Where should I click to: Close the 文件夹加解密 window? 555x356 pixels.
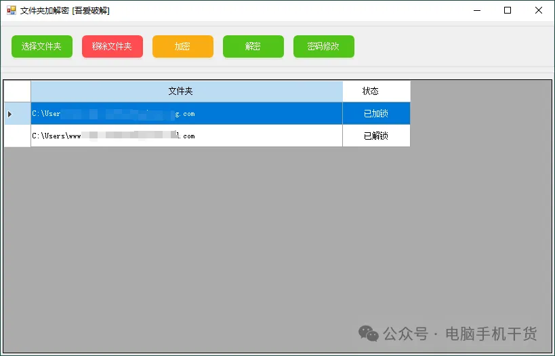538,10
